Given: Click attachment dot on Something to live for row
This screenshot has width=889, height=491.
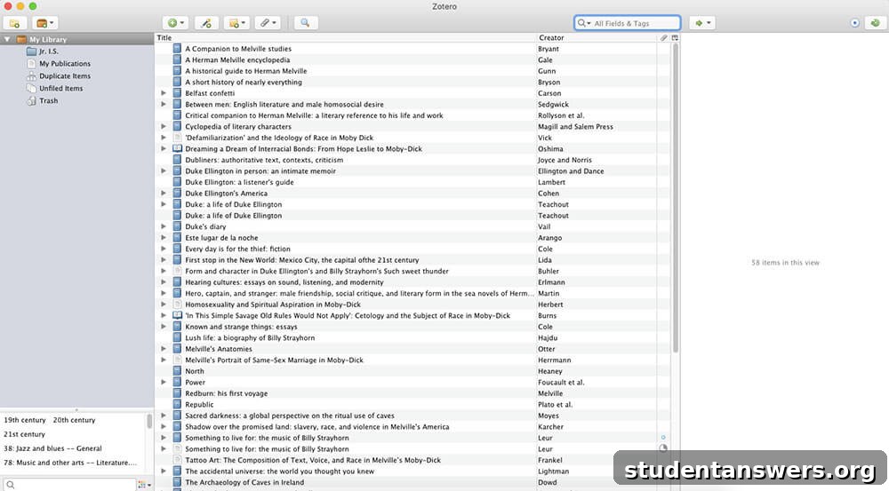Looking at the screenshot, I should (x=663, y=438).
